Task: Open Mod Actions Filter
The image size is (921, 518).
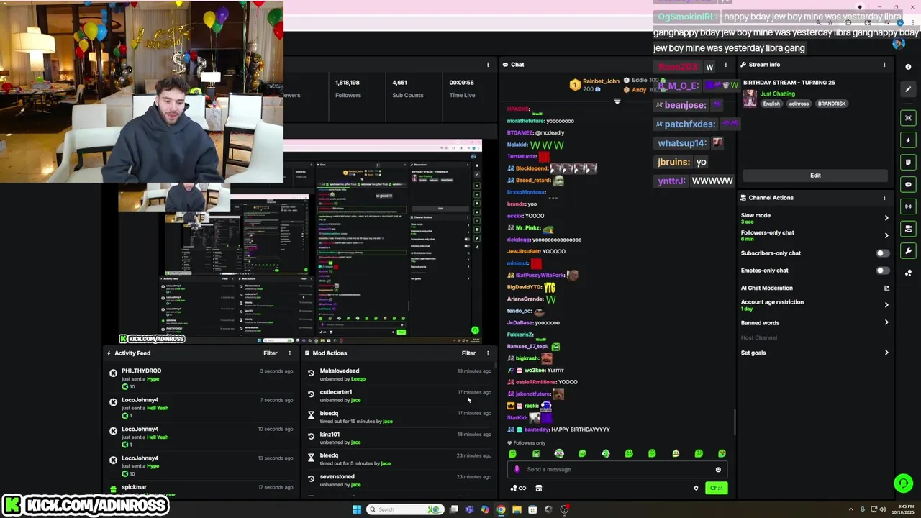Action: pos(468,353)
